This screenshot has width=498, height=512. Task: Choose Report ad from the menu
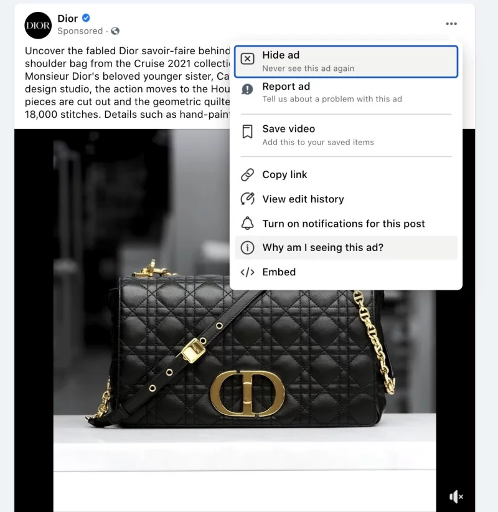coord(346,92)
